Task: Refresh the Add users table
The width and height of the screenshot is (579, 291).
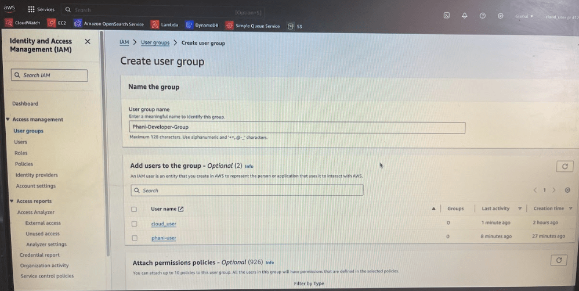Action: (564, 167)
